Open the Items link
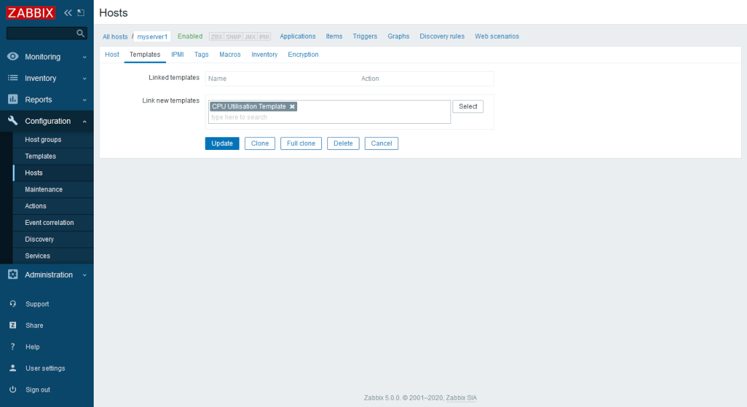This screenshot has height=407, width=747. 334,36
